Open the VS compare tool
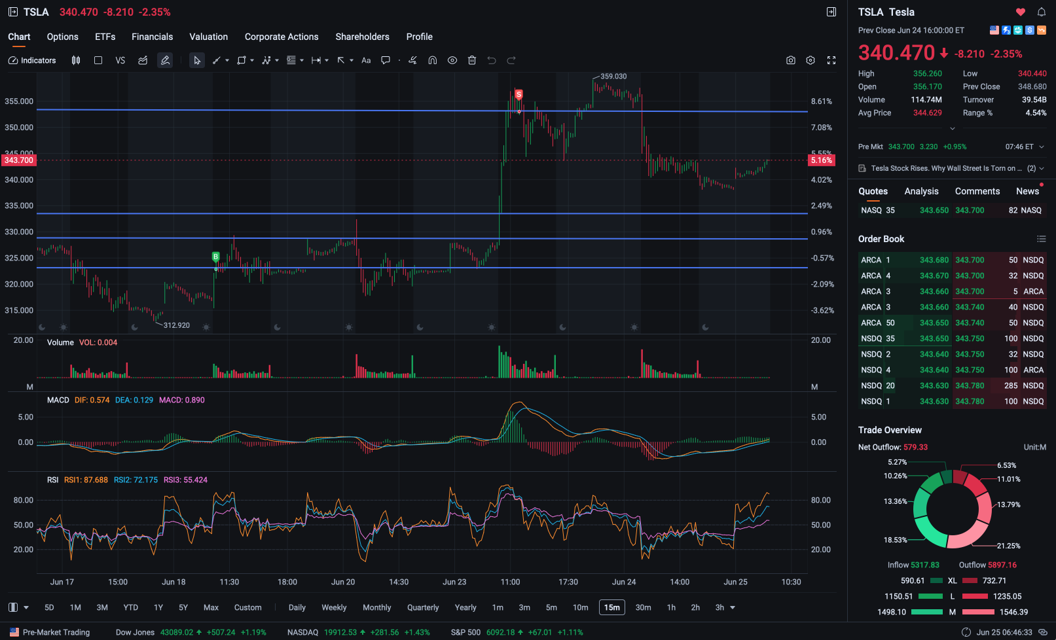 coord(120,60)
